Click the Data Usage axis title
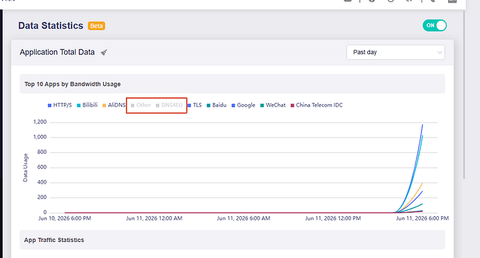Image resolution: width=480 pixels, height=258 pixels. point(26,168)
